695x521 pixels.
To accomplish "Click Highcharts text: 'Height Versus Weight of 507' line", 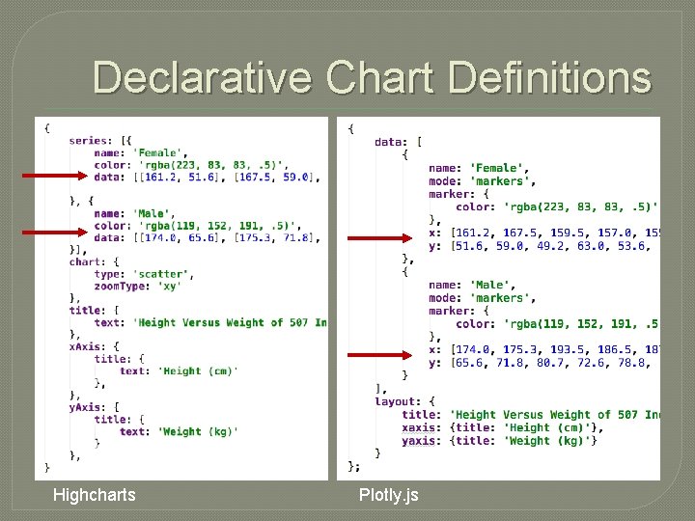I will [x=210, y=322].
